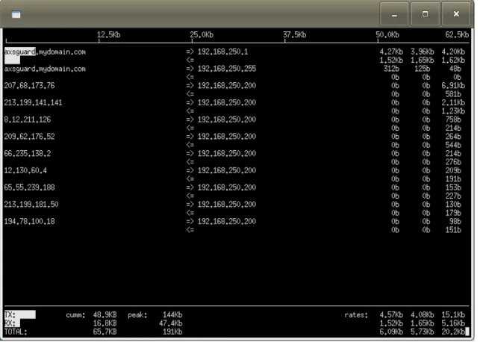Click the 3.96Kb rate value
Viewport: 480px width, 342px height.
[x=422, y=52]
